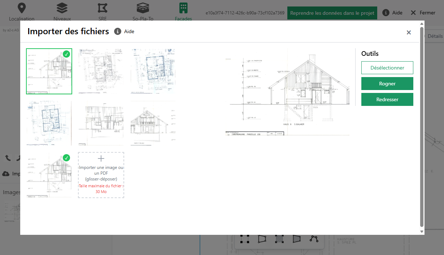444x255 pixels.
Task: Click the info icon beside the dialog title
Action: 117,31
